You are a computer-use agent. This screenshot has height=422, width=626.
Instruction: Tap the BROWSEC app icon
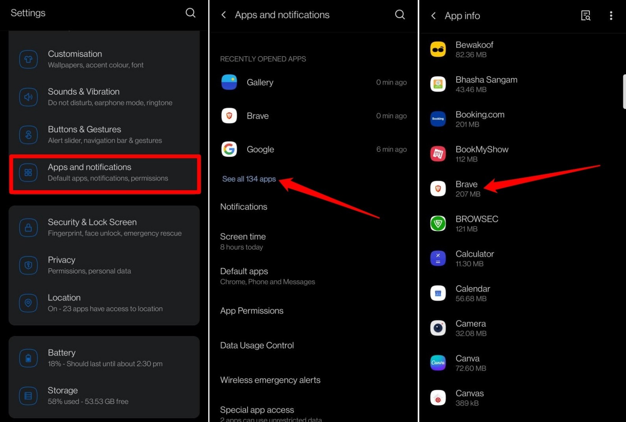click(438, 224)
